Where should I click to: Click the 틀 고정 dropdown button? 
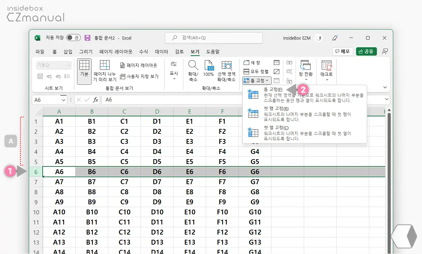[x=256, y=81]
